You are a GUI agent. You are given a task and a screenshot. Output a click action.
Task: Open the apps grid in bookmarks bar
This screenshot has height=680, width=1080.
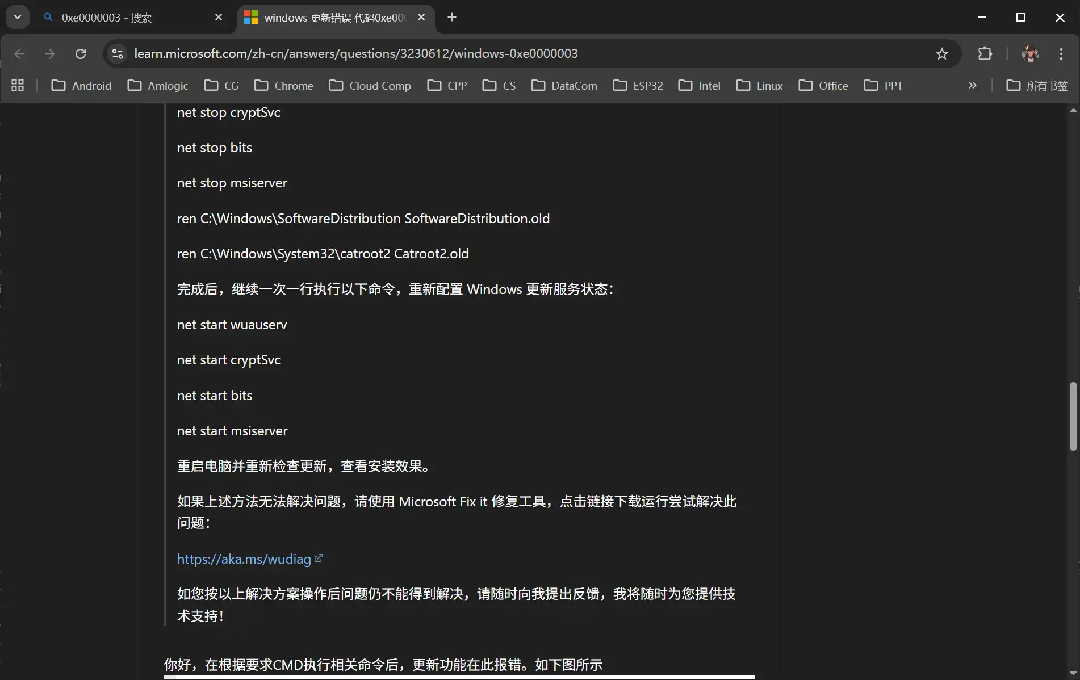click(18, 86)
